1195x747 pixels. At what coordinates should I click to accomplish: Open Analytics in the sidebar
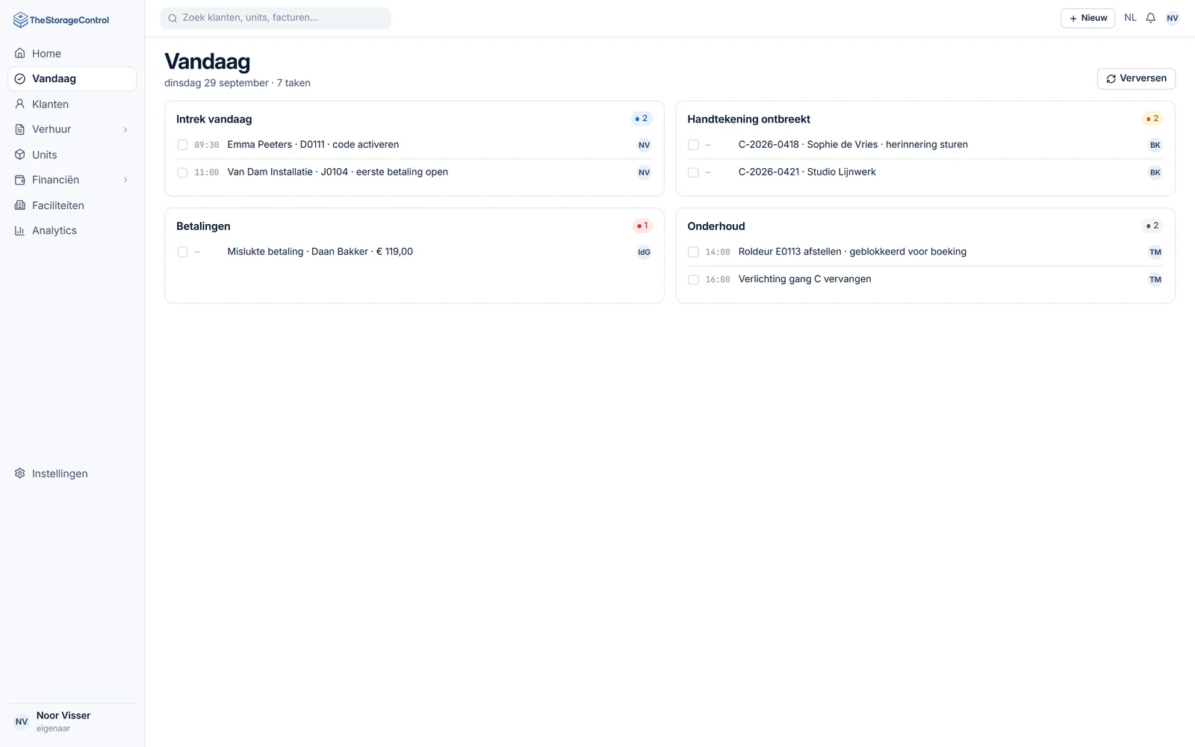pyautogui.click(x=72, y=231)
